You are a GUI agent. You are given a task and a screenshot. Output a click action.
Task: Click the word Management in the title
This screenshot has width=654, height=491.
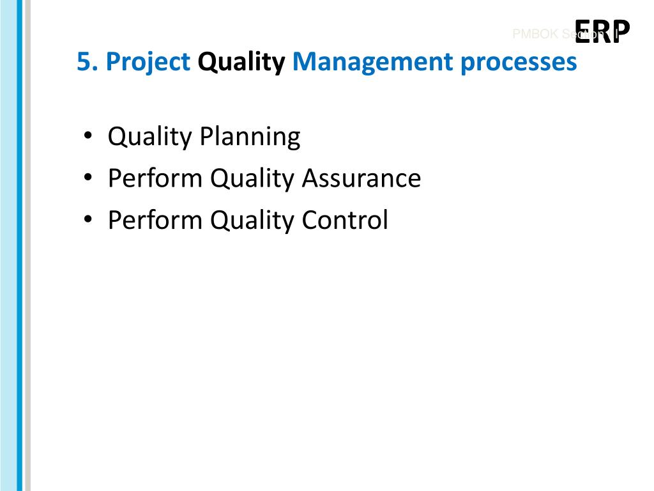[373, 63]
